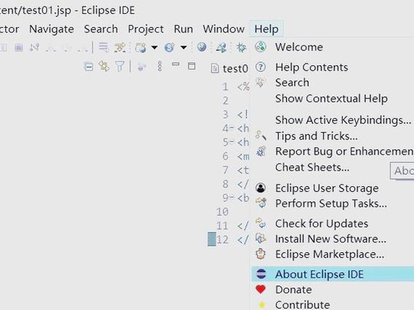The height and width of the screenshot is (310, 414).
Task: Click the yellow star Contribute icon
Action: pos(261,305)
